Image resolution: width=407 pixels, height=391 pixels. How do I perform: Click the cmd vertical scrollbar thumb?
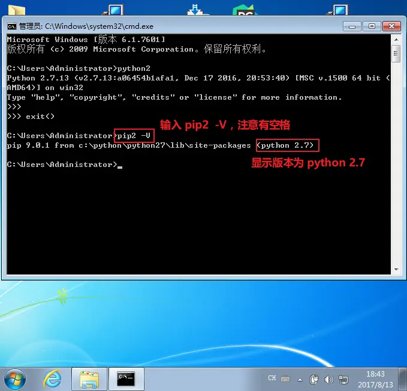click(396, 53)
